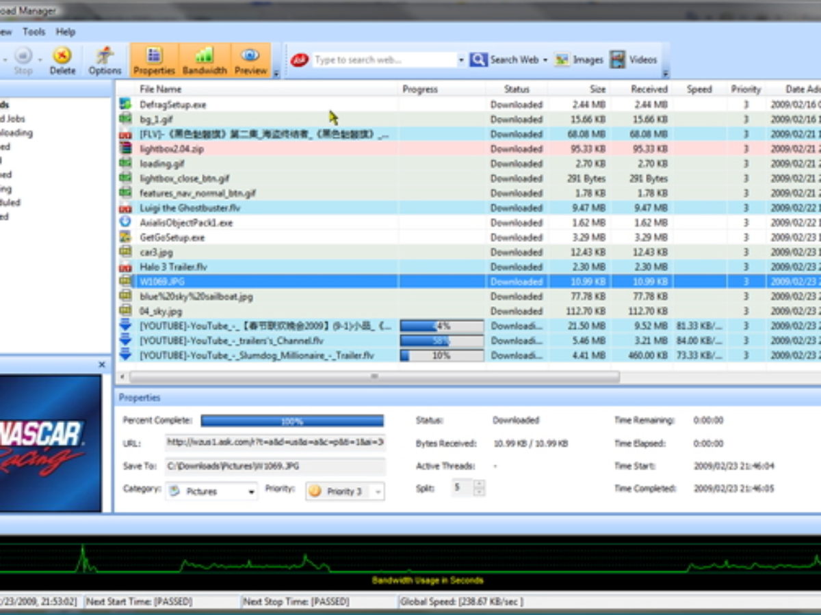Click the DefragSetup.exe file icon
The image size is (821, 615).
[x=125, y=105]
